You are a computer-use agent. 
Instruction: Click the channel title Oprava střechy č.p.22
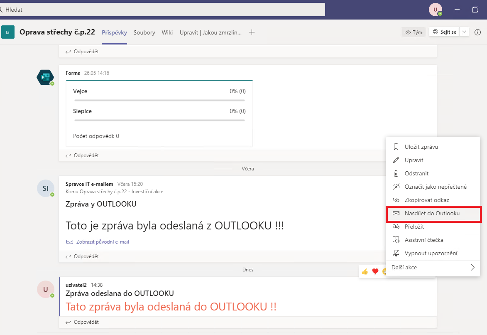tap(57, 32)
